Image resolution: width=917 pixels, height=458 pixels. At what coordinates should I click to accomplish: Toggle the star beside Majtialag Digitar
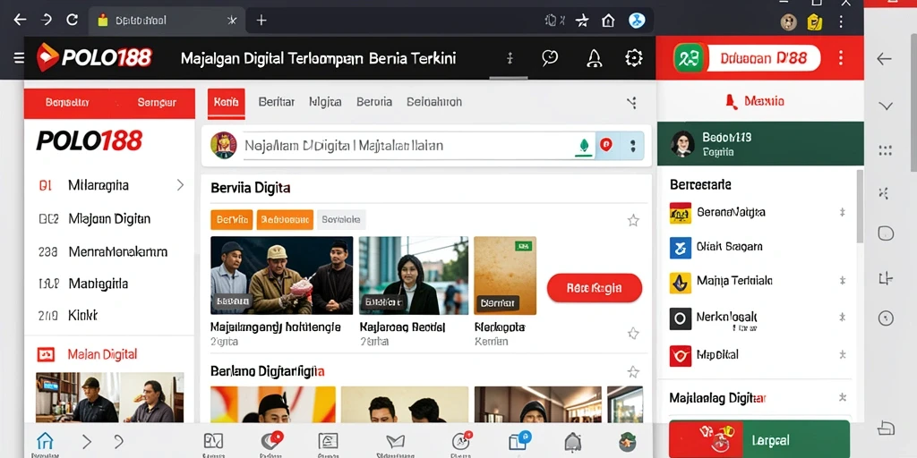[x=843, y=397]
